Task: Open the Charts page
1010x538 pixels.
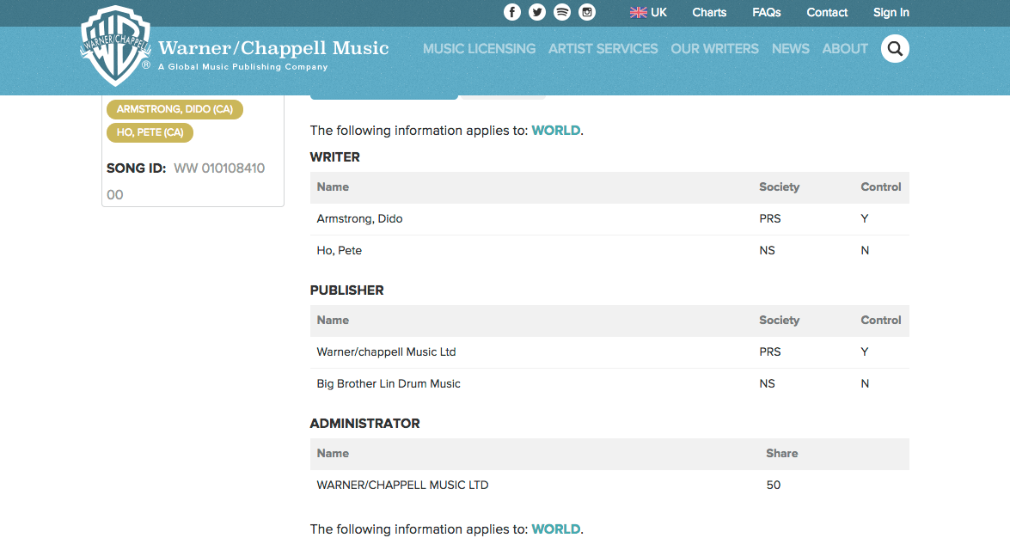Action: (709, 12)
